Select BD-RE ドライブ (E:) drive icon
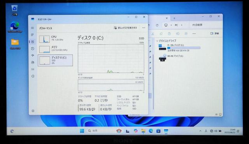249x144 pixels. point(163,58)
